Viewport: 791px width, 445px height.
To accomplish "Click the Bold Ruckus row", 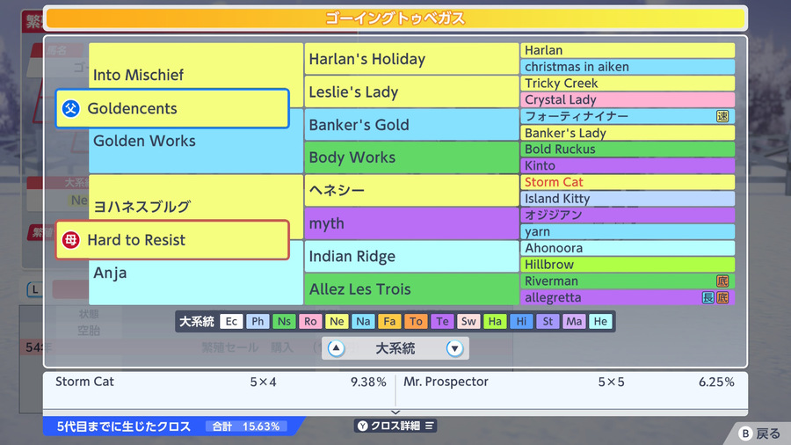I will (x=628, y=150).
